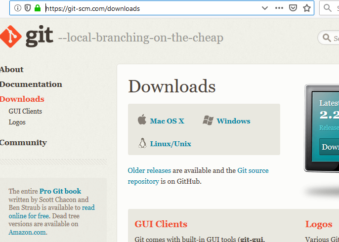339x242 pixels.
Task: Open the Linux/Unix download link
Action: (170, 144)
